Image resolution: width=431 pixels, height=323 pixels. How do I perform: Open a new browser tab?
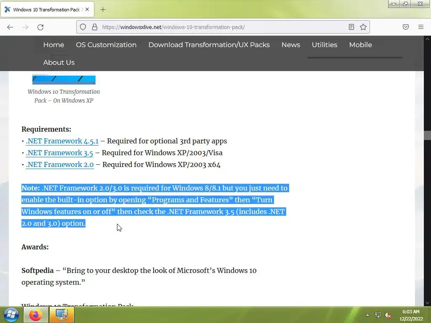(x=103, y=10)
